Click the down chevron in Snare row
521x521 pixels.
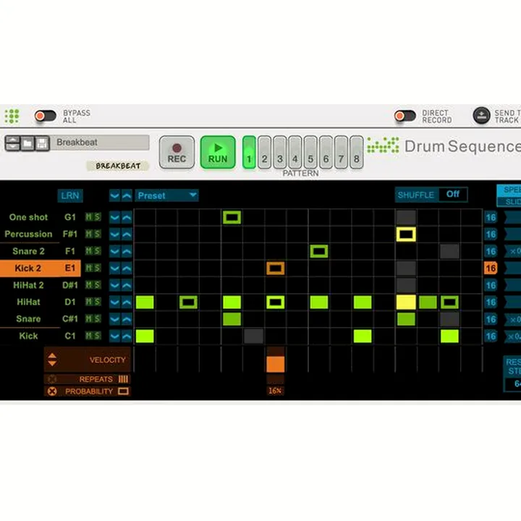click(114, 319)
